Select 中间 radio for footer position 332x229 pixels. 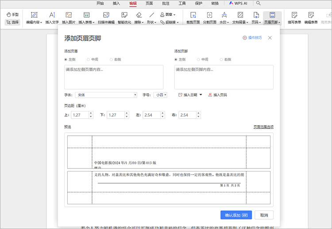[x=199, y=59]
